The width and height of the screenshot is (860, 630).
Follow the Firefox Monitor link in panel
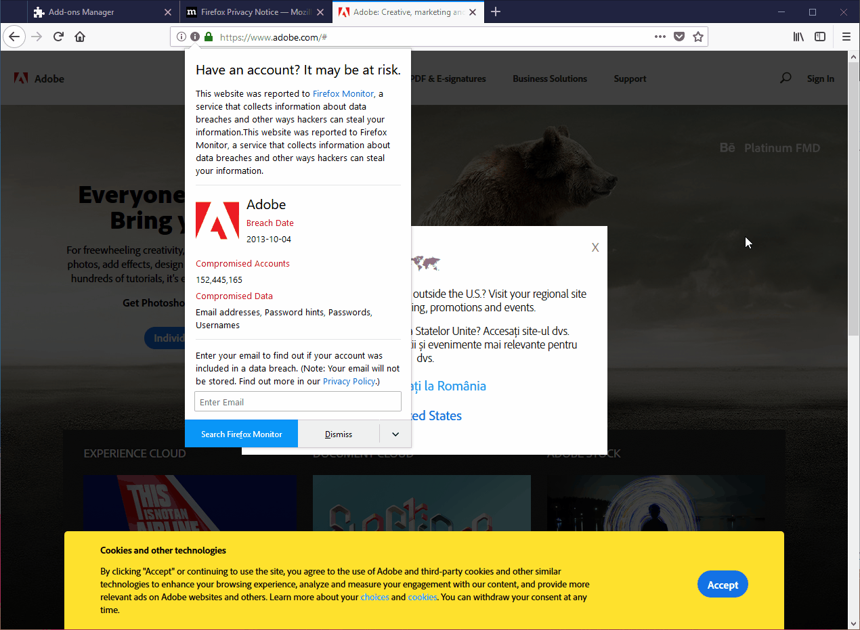tap(343, 93)
